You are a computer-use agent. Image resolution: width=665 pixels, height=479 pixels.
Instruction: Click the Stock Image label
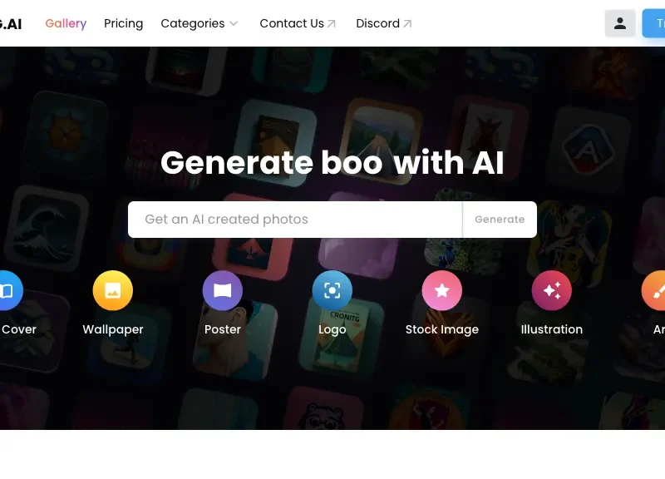click(442, 329)
